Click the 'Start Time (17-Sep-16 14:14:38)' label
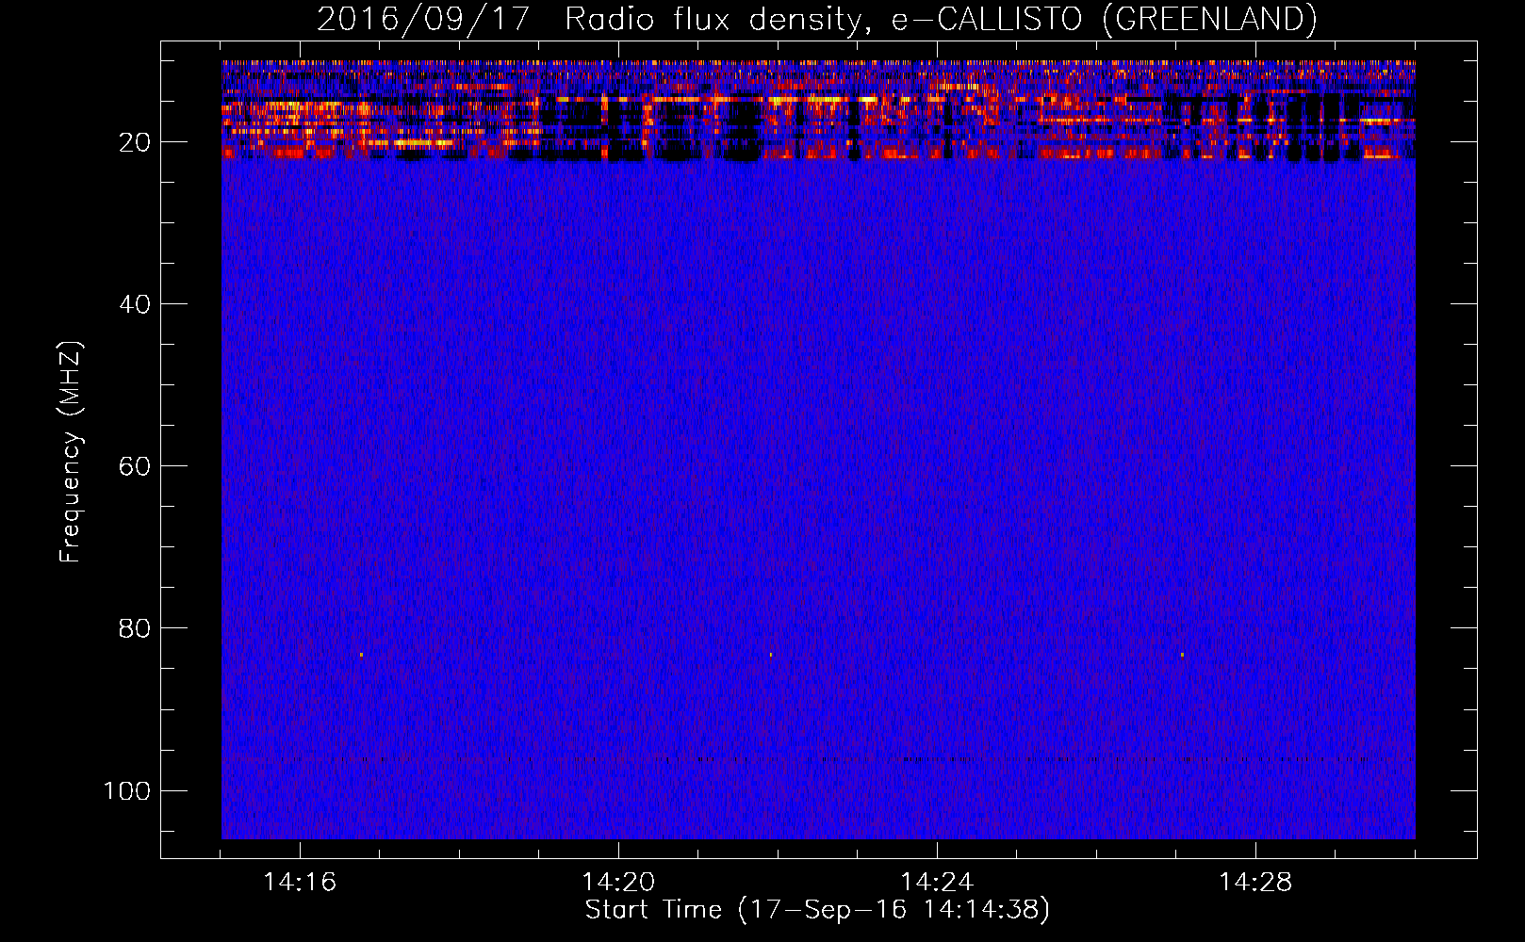1525x942 pixels. pyautogui.click(x=817, y=910)
